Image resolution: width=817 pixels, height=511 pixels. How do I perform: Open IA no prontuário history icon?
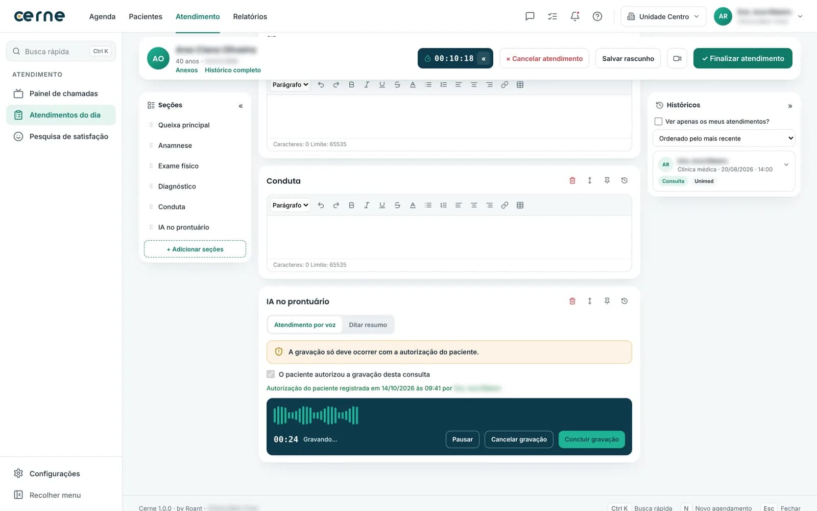click(624, 301)
